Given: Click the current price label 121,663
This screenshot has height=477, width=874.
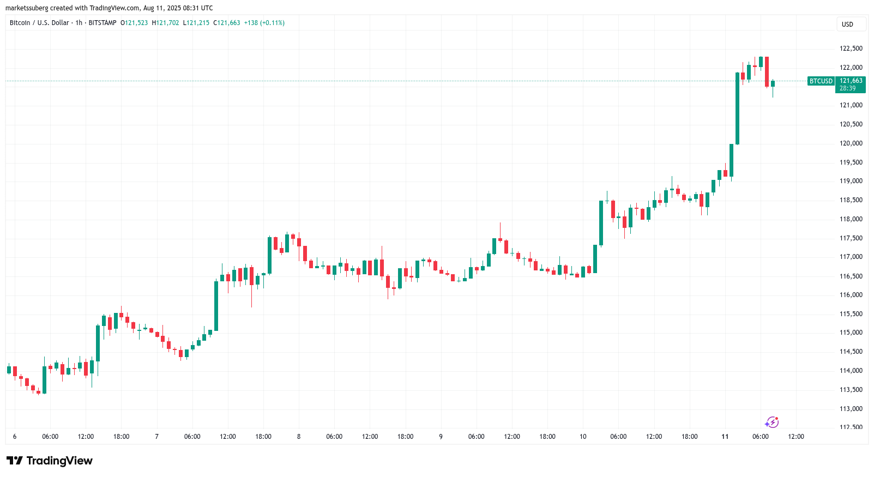Looking at the screenshot, I should [851, 81].
